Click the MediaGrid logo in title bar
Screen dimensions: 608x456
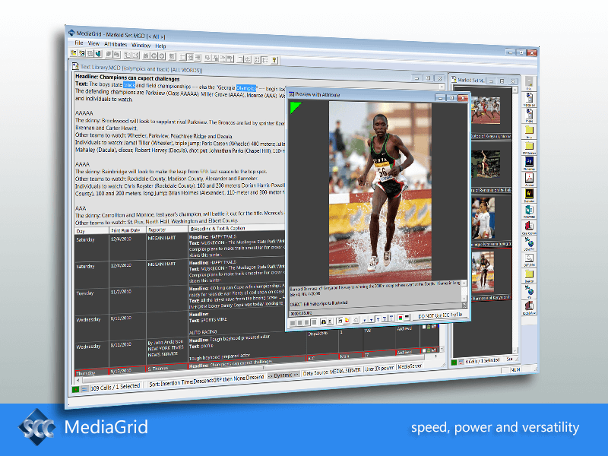[71, 33]
